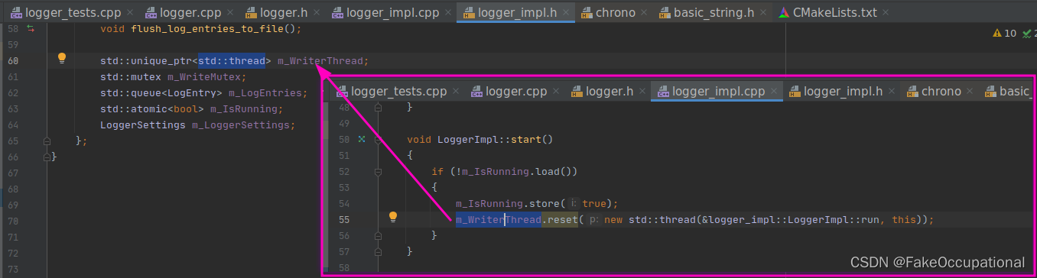The image size is (1037, 278).
Task: Collapse fold marker on line 66
Action: 46,157
